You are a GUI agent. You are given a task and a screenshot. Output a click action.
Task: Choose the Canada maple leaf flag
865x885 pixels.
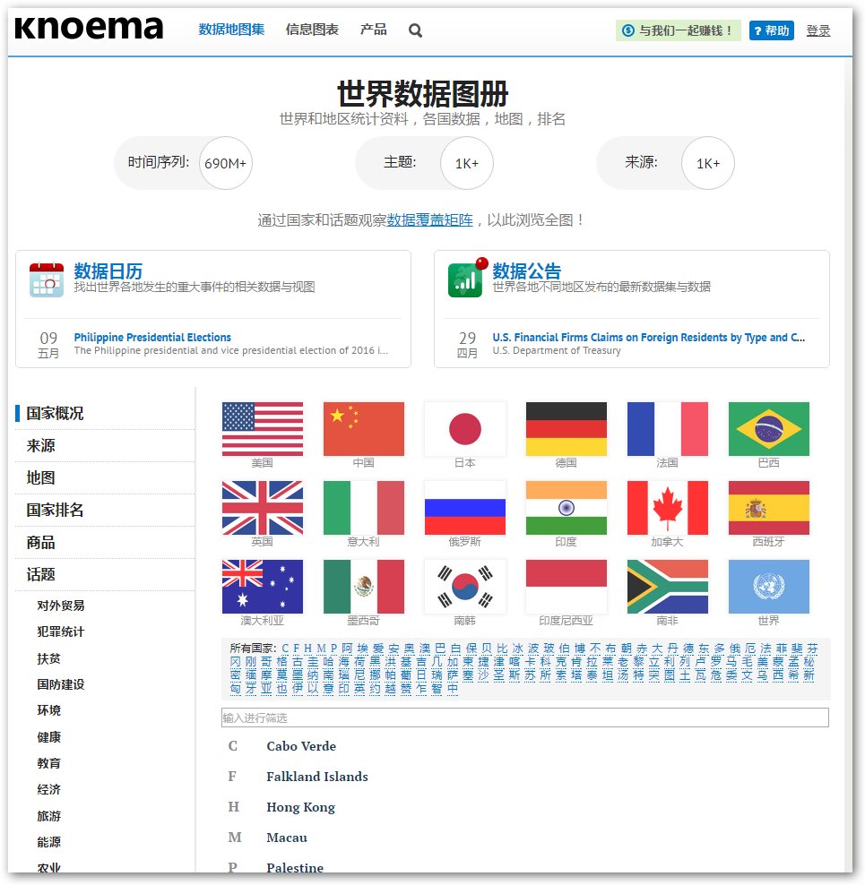coord(667,508)
